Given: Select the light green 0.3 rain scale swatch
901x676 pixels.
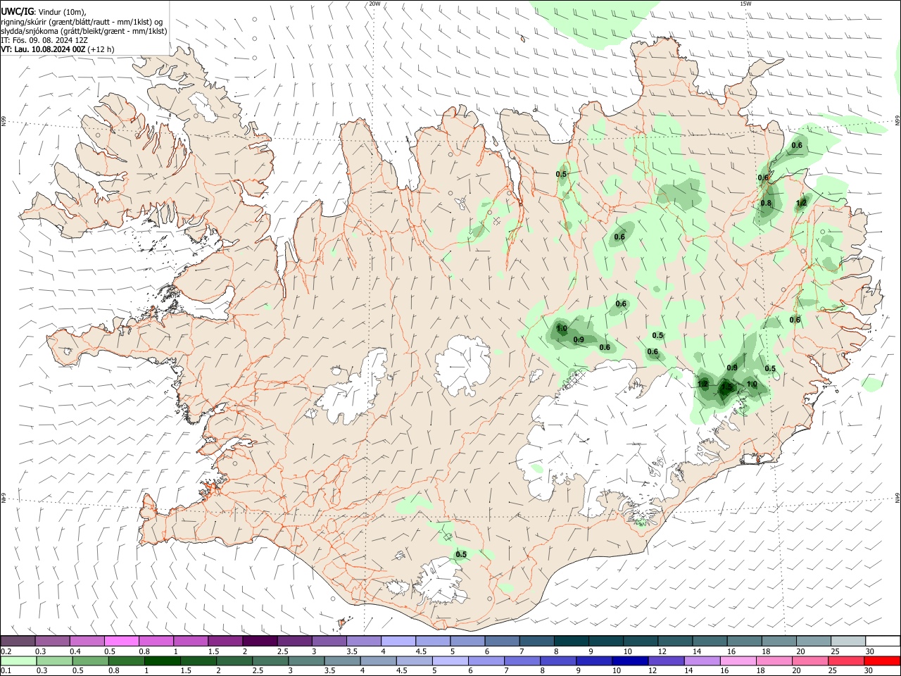Looking at the screenshot, I should [x=54, y=661].
